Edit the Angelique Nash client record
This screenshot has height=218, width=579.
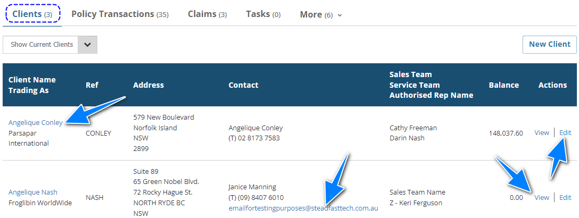click(565, 197)
